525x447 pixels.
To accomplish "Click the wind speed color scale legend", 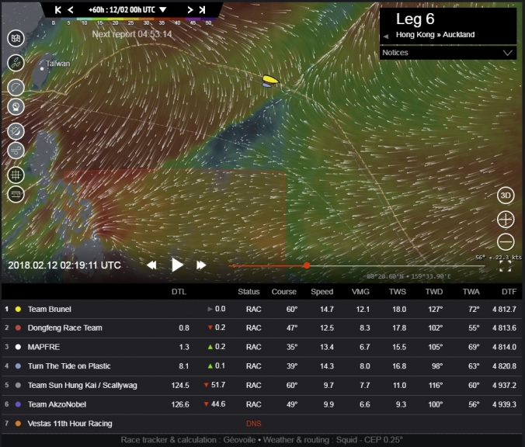I will pos(131,21).
